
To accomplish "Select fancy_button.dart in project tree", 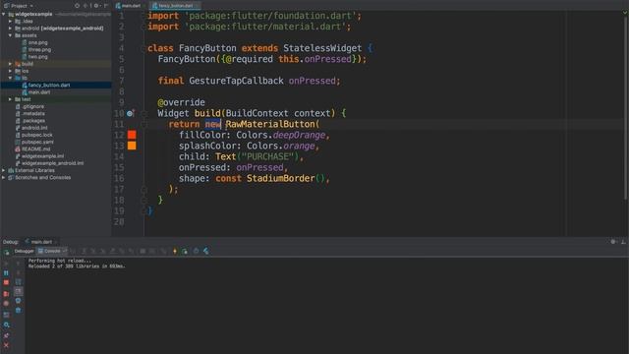I will pyautogui.click(x=49, y=86).
